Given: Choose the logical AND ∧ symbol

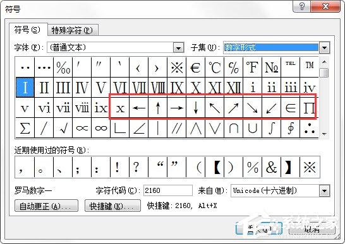Looking at the screenshot, I should click(196, 128).
